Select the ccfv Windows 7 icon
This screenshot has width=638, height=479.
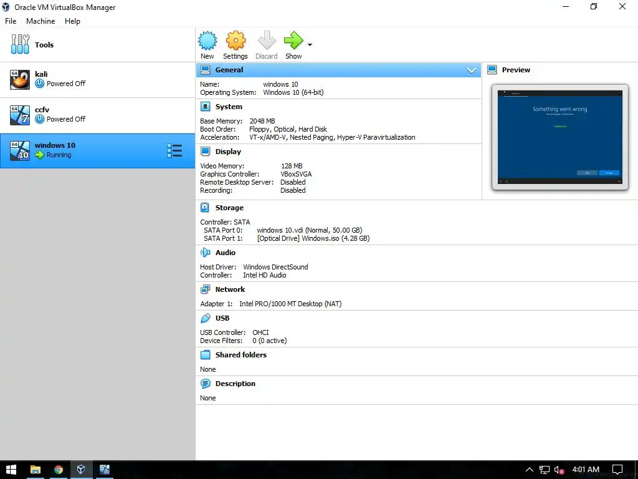click(x=20, y=115)
